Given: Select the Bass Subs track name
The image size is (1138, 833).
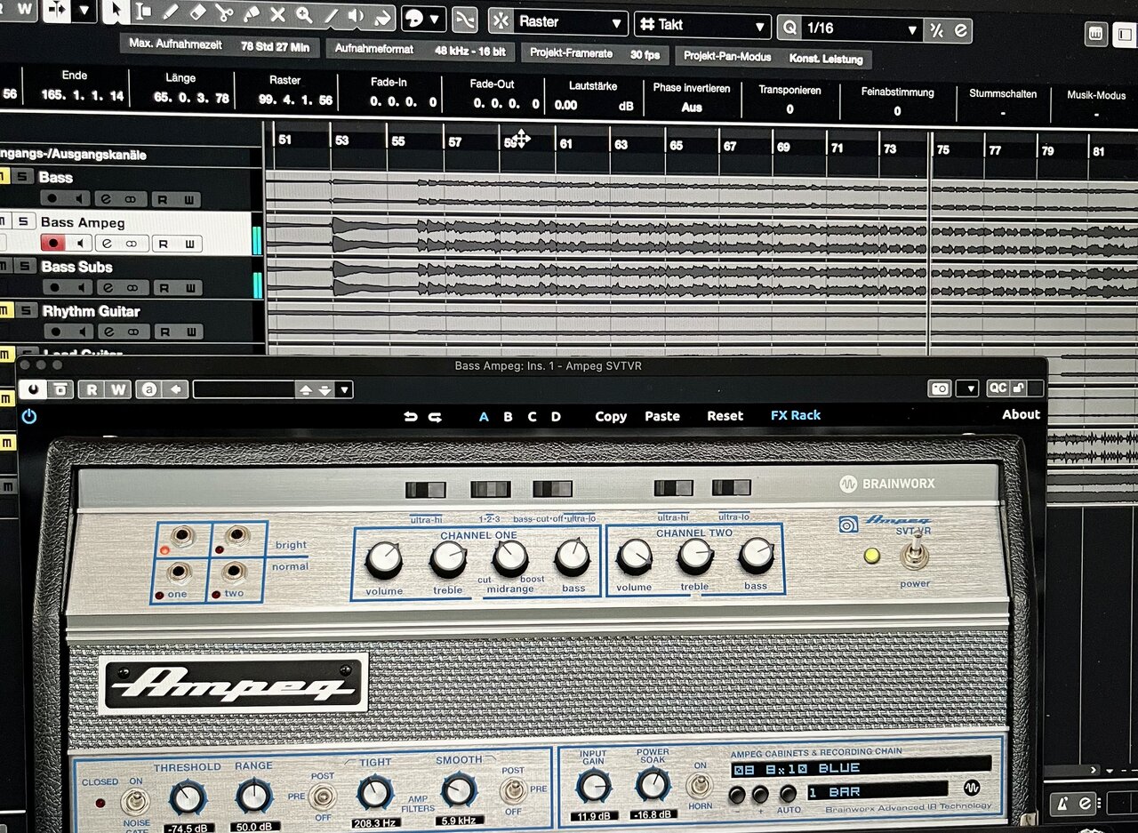Looking at the screenshot, I should coord(76,267).
